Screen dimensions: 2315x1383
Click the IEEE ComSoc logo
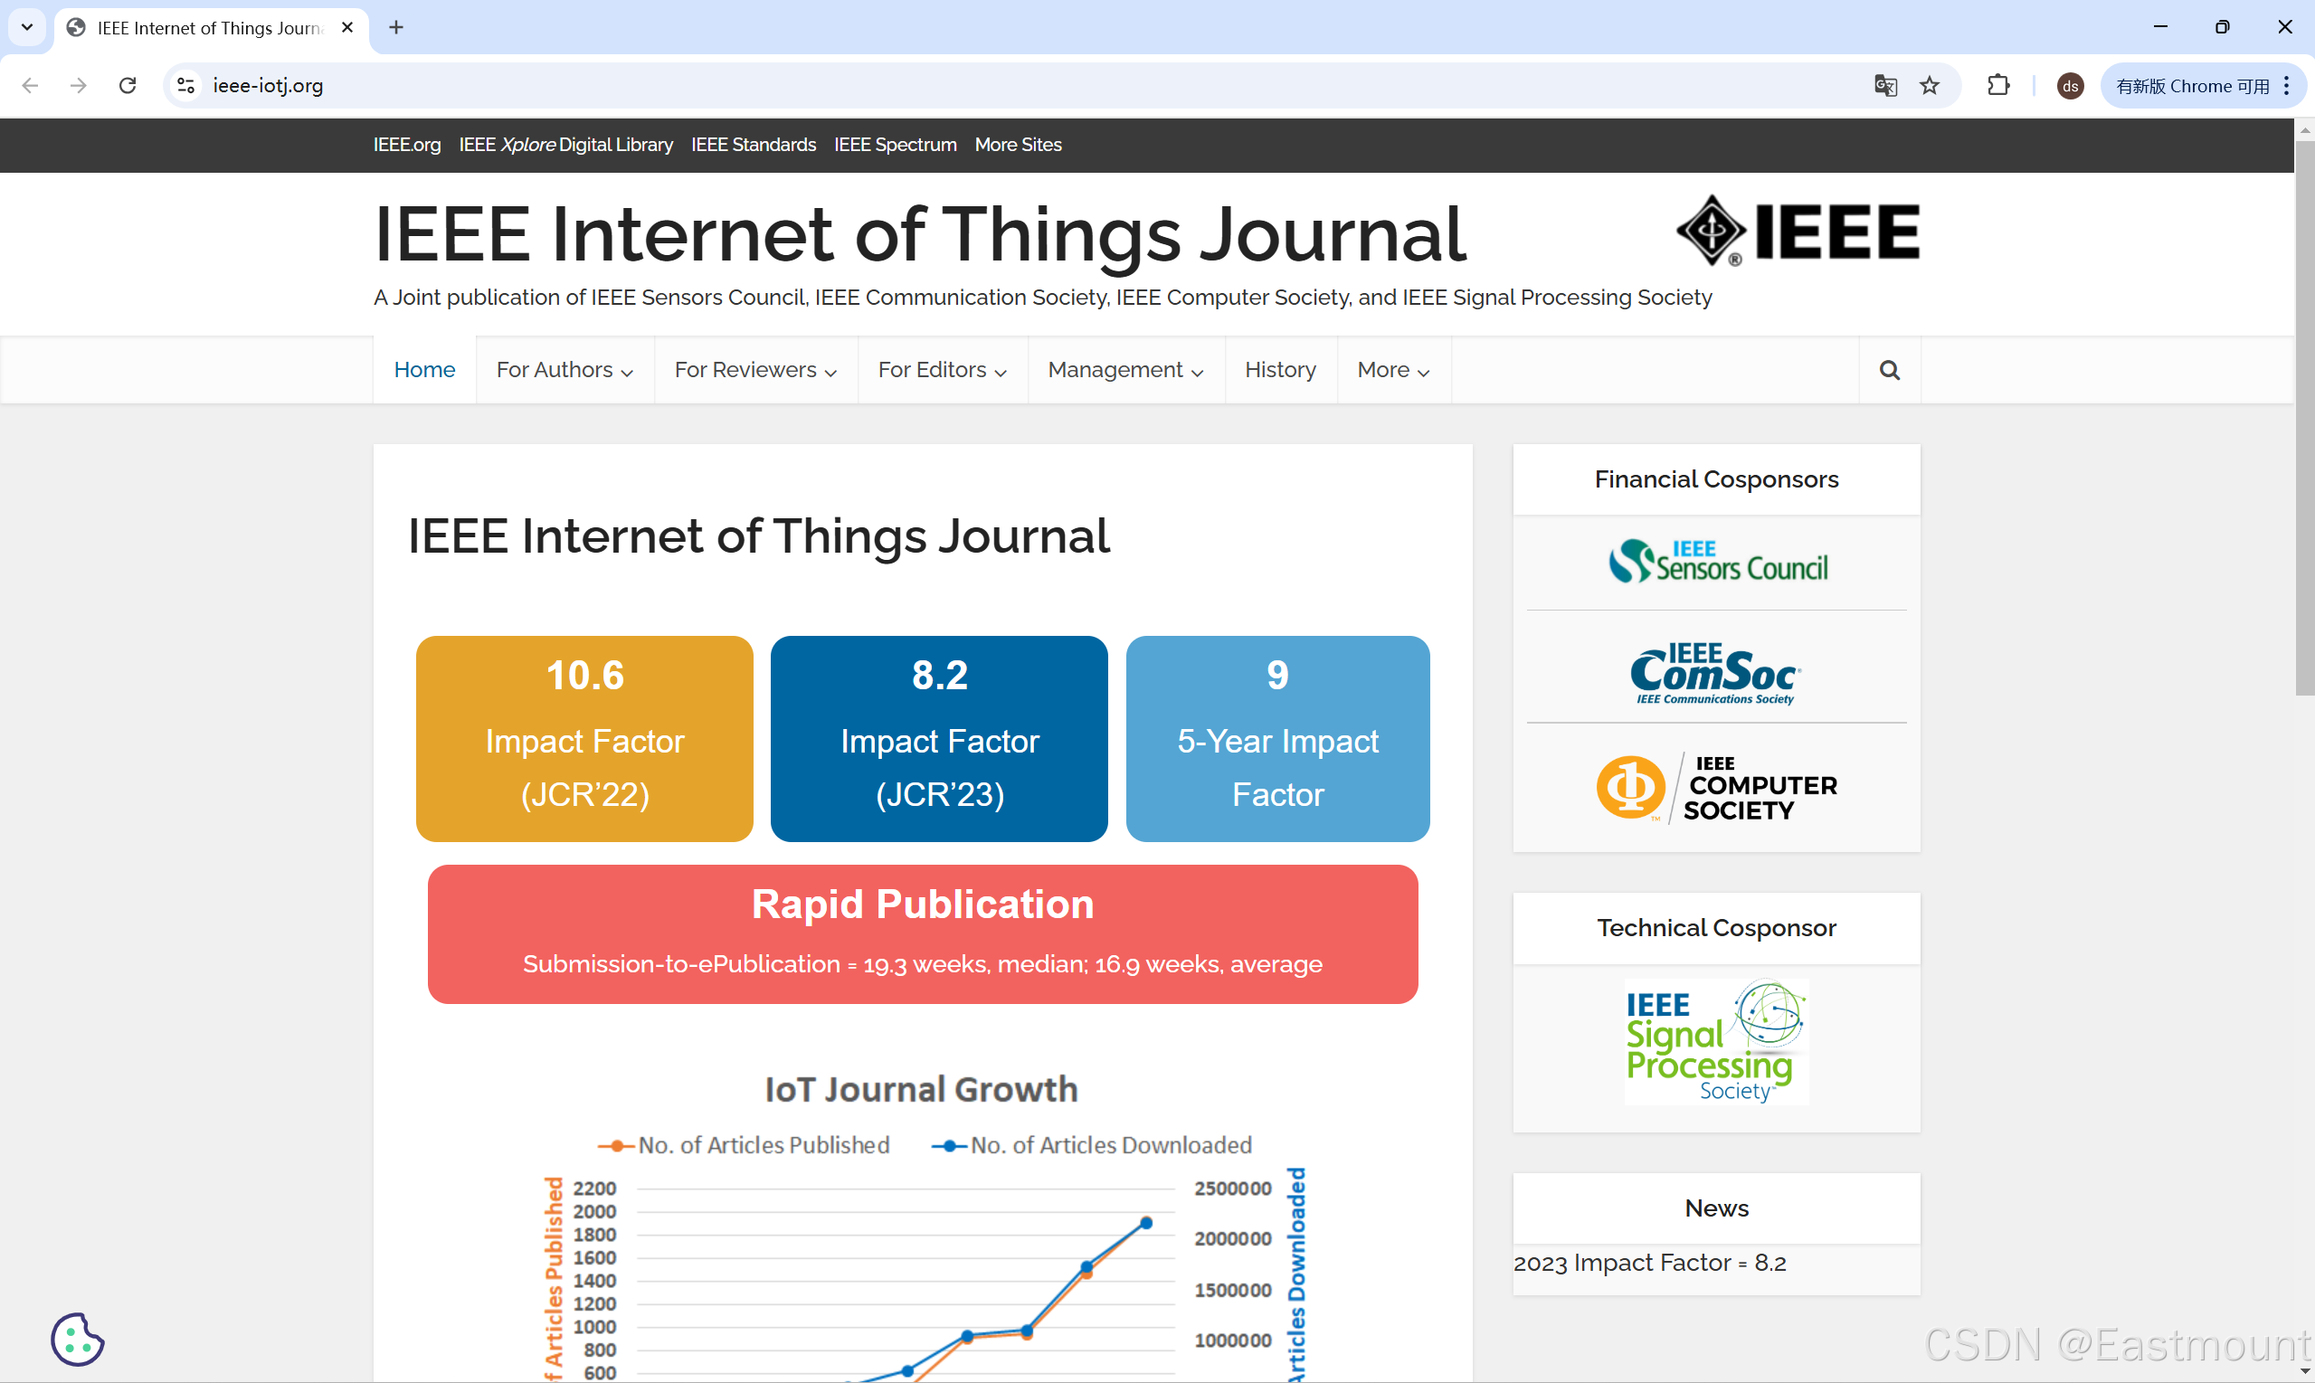click(1715, 673)
